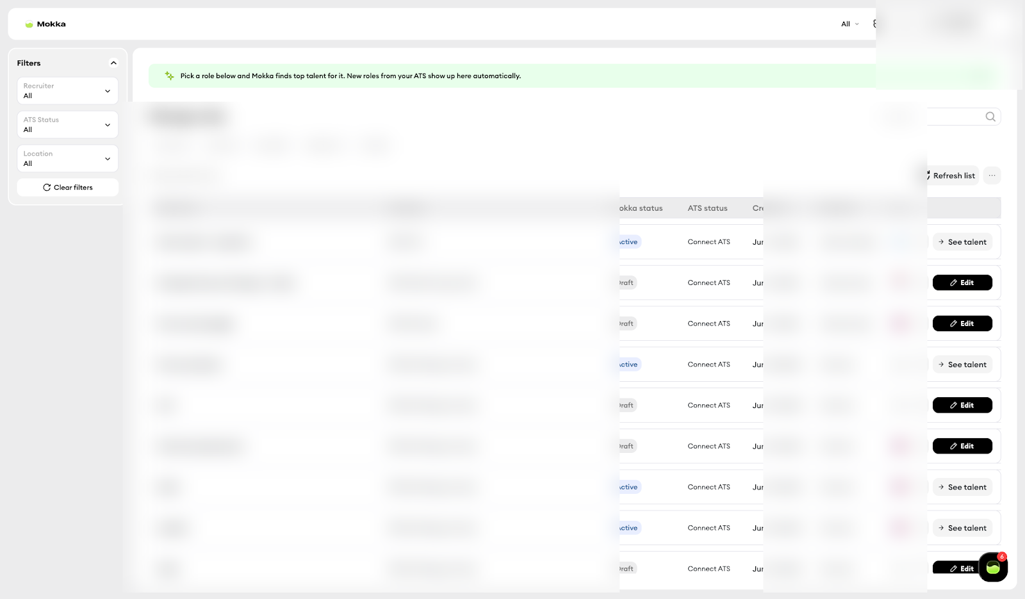
Task: Click the Mokka status column header
Action: point(641,208)
